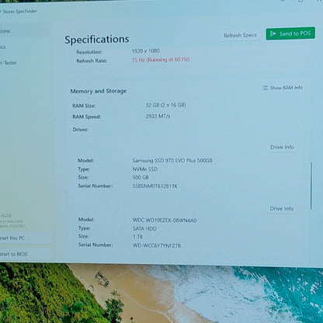Click the Stores SpecFinder window title

(x=19, y=12)
